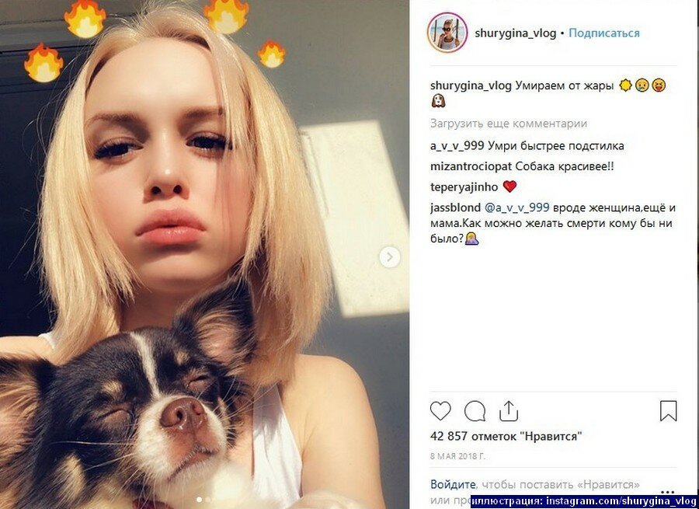
Task: Go to next photo with right chevron
Action: 390,257
